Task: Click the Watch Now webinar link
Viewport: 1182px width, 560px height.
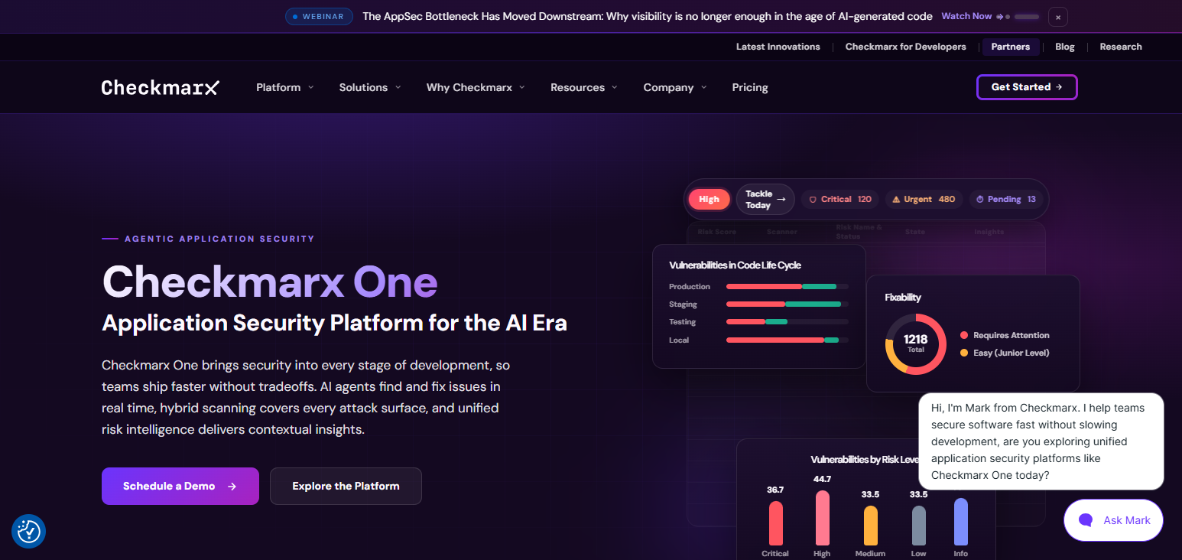Action: 972,16
